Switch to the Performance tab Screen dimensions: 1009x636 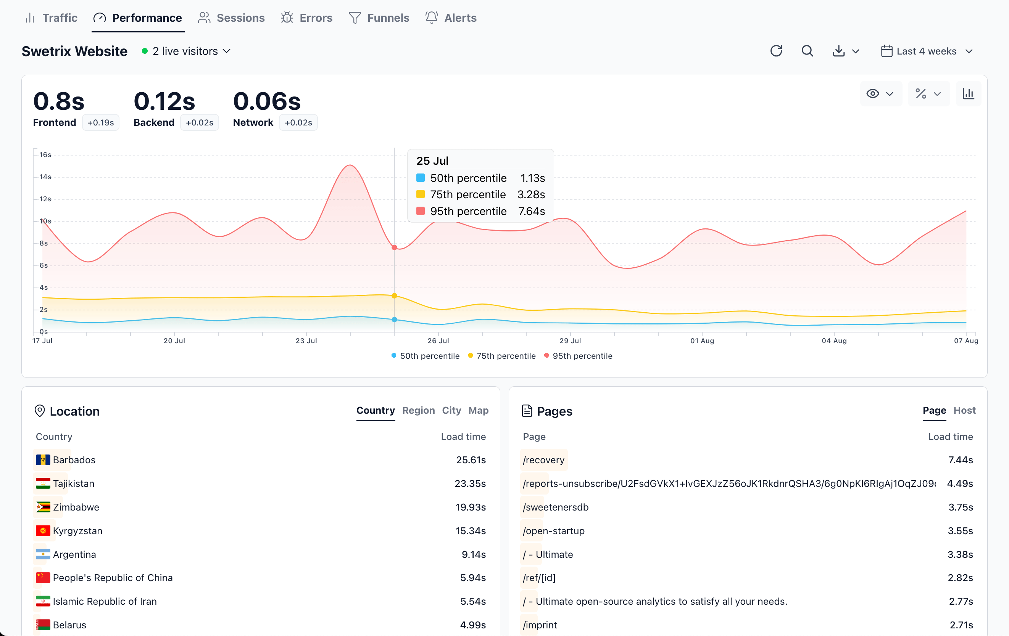coord(137,18)
